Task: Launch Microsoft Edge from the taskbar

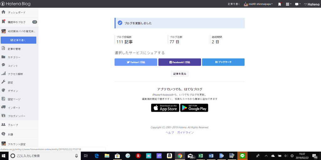Action: [x=97, y=156]
